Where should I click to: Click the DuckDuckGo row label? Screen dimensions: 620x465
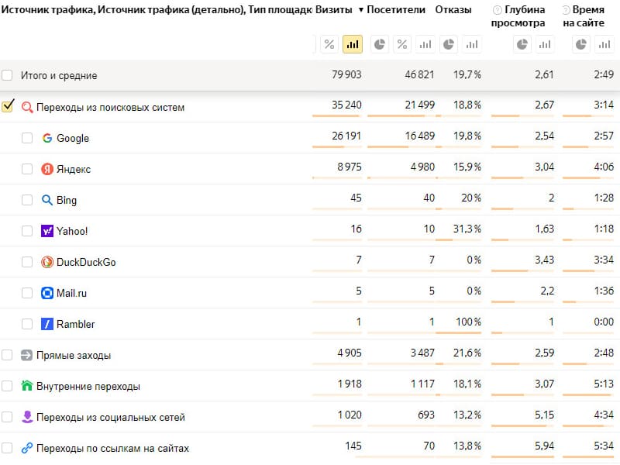[x=86, y=262]
